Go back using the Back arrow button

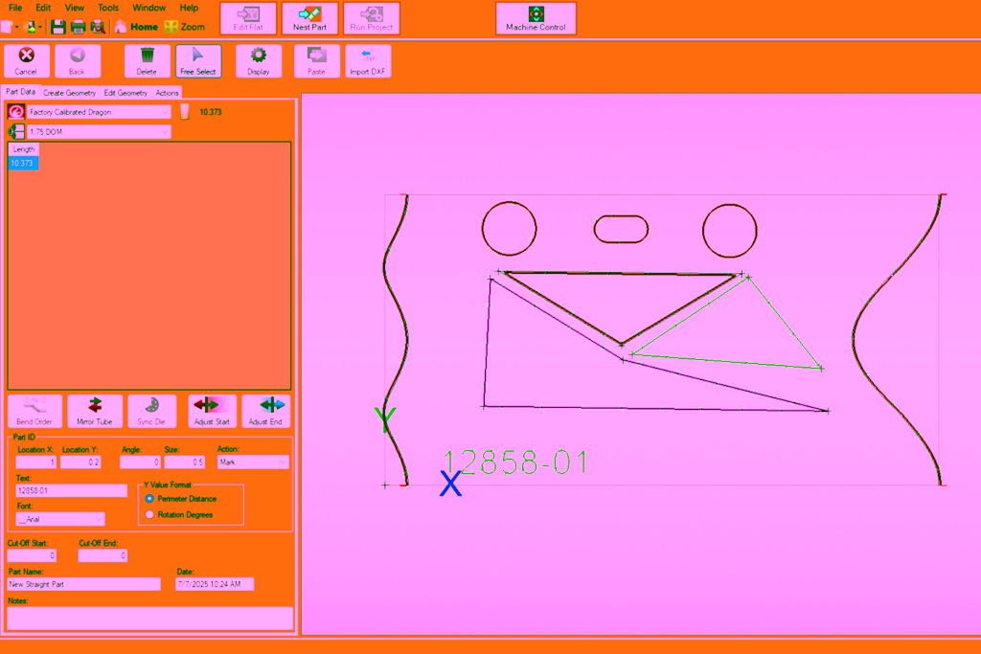tap(78, 61)
